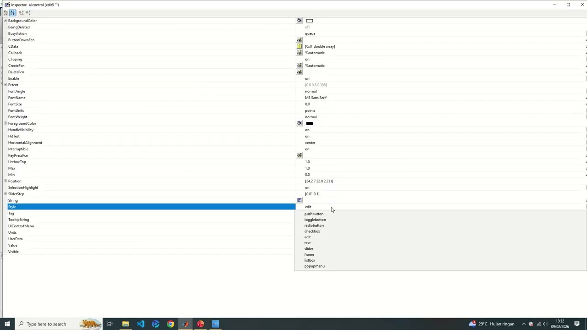This screenshot has width=587, height=330.
Task: Edit the ListboxTop value field
Action: pos(445,162)
